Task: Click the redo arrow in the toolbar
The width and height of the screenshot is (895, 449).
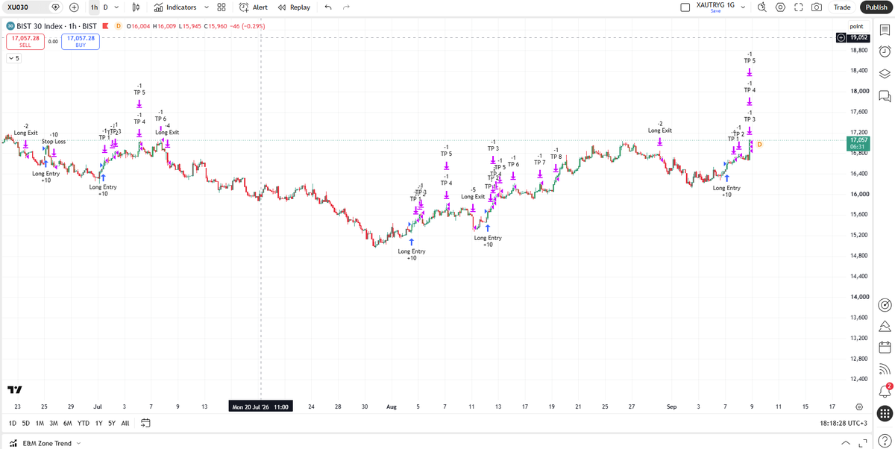Action: pos(346,7)
